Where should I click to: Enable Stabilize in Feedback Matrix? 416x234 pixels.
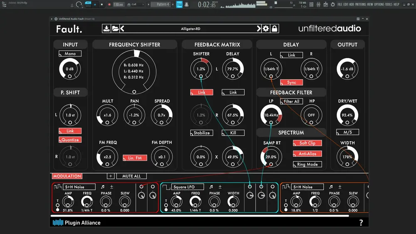[x=202, y=133]
